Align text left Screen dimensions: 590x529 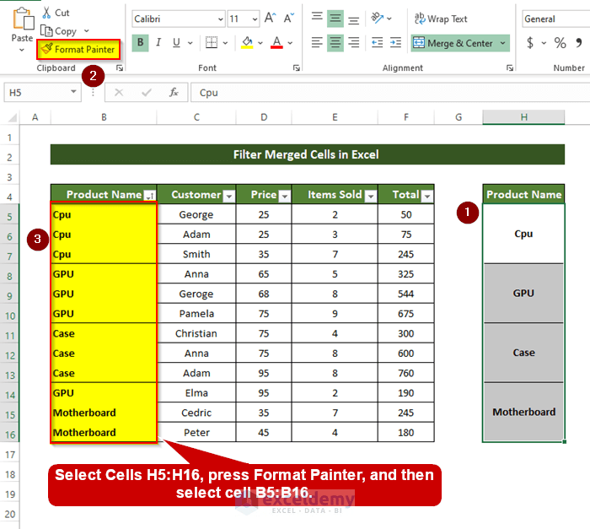pos(317,42)
